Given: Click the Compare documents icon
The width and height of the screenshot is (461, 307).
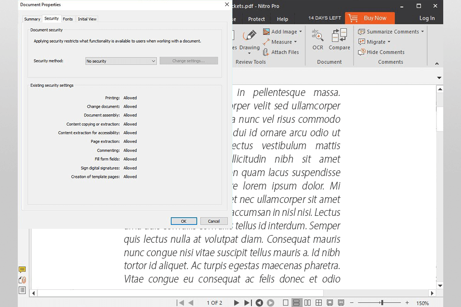Looking at the screenshot, I should pos(340,35).
